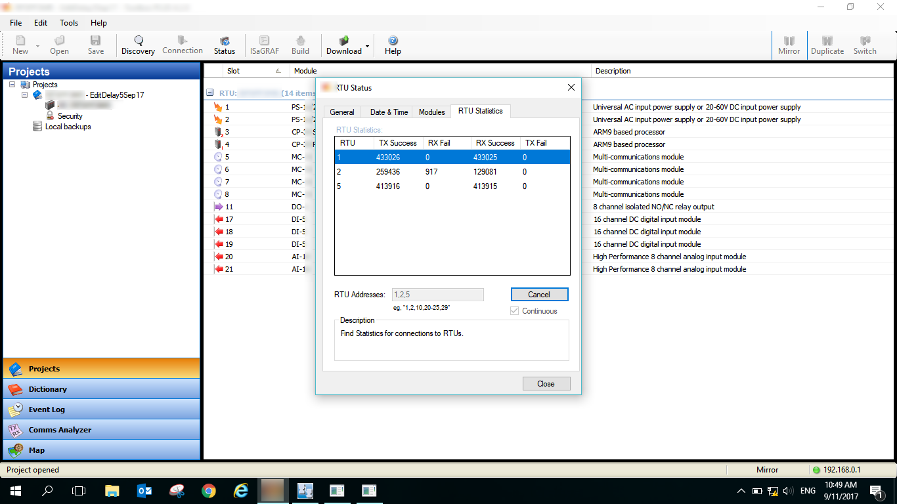Viewport: 897px width, 504px height.
Task: Show hidden system tray icons
Action: 741,491
